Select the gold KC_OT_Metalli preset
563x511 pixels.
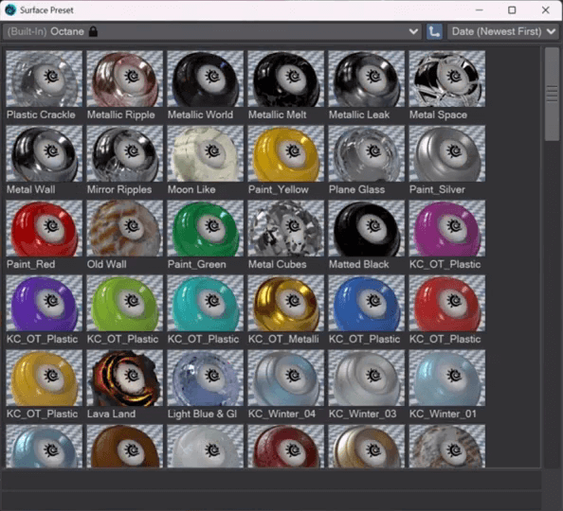point(286,303)
